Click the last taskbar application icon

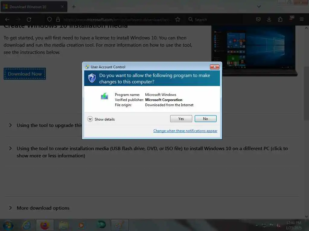119,225
